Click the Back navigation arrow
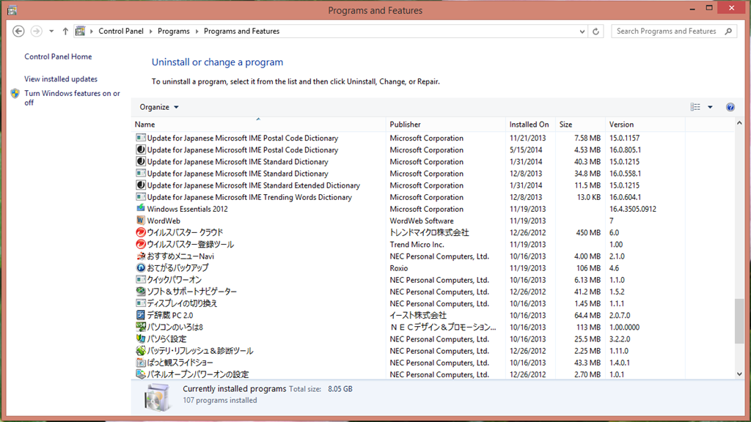 coord(18,31)
